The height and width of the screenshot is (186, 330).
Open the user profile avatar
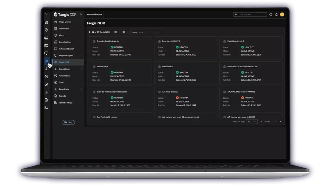pos(282,14)
